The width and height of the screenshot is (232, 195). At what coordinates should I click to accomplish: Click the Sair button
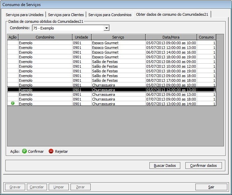[211, 187]
